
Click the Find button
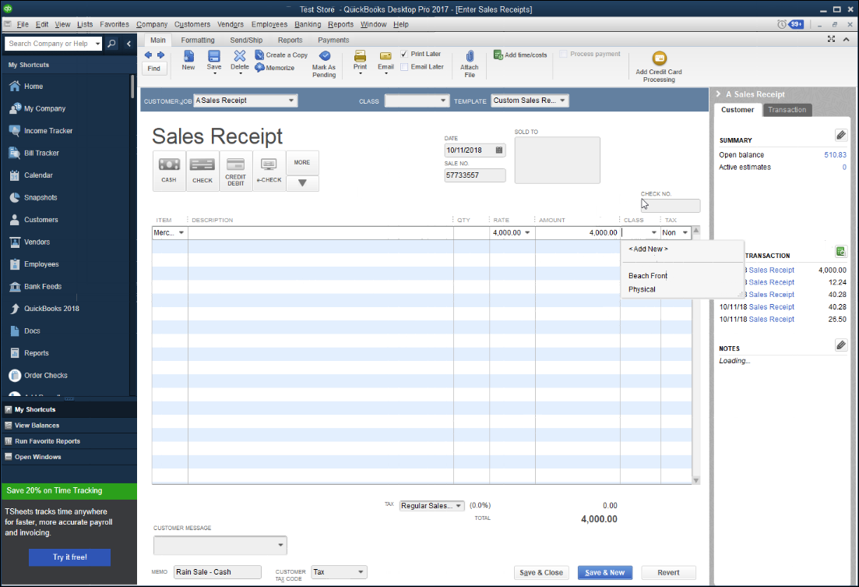pyautogui.click(x=154, y=69)
